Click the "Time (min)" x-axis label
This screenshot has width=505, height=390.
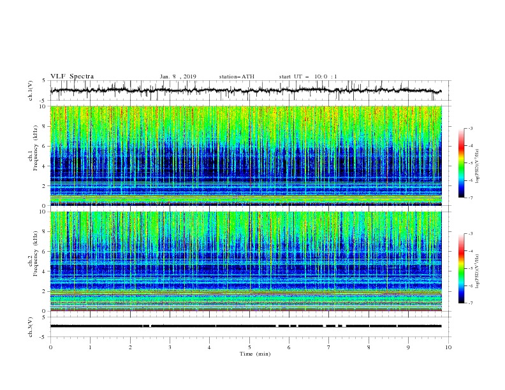pos(255,354)
